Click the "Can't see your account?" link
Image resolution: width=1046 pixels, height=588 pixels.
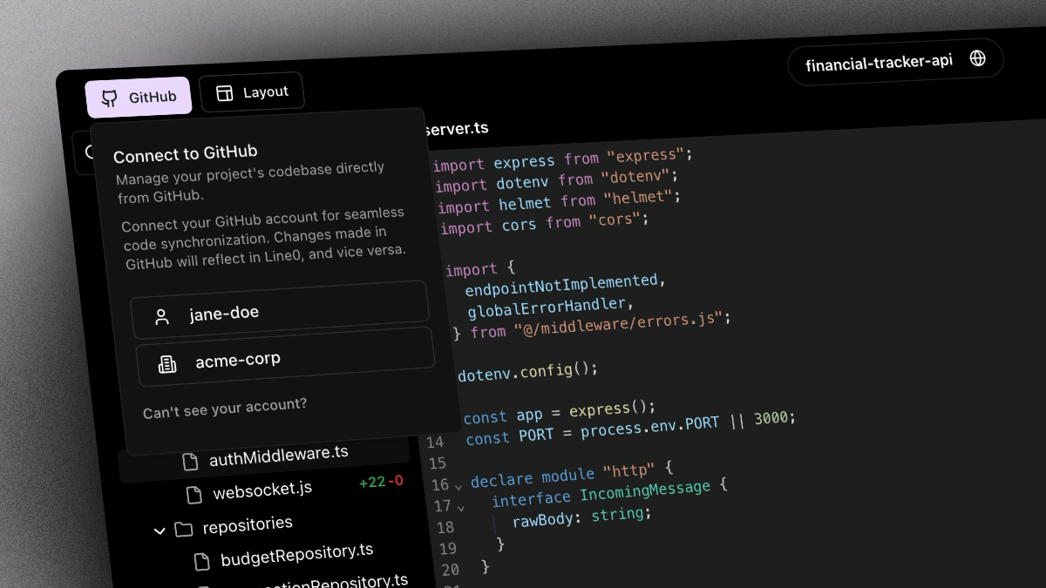225,407
